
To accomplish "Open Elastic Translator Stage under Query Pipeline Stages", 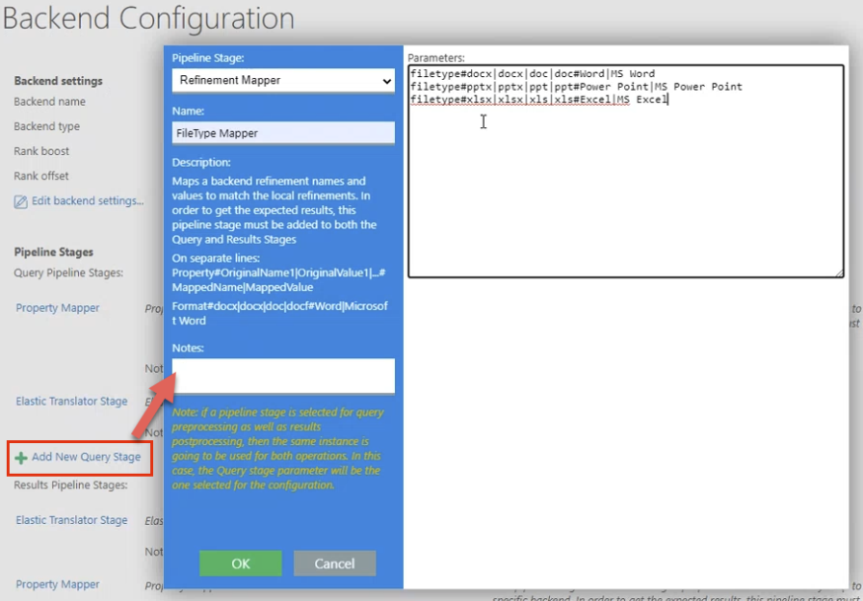I will tap(71, 402).
